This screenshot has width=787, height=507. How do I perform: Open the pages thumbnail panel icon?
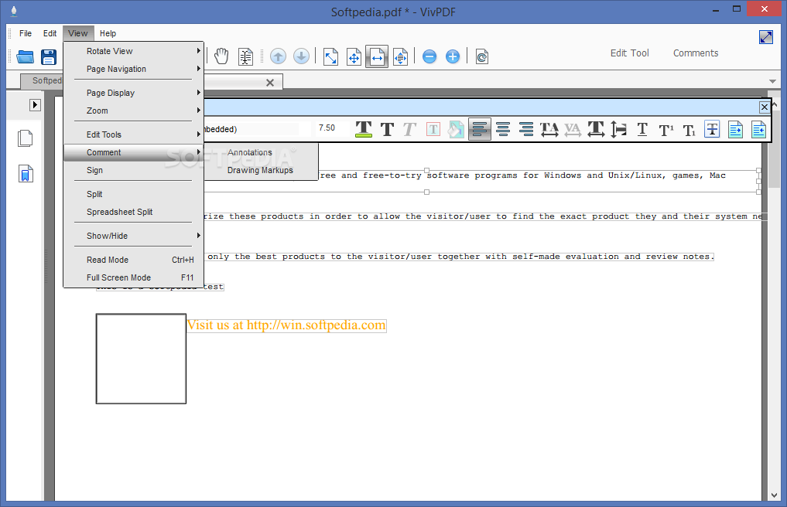click(x=25, y=138)
